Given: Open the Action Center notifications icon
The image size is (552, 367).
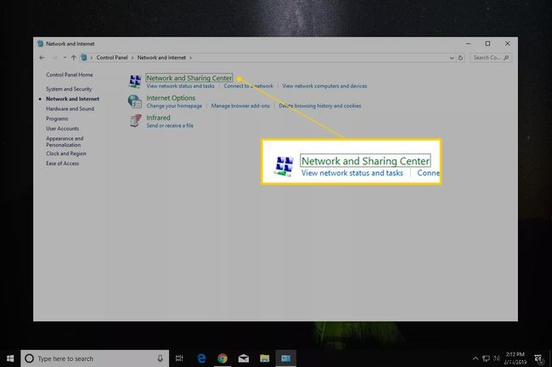Looking at the screenshot, I should click(538, 359).
